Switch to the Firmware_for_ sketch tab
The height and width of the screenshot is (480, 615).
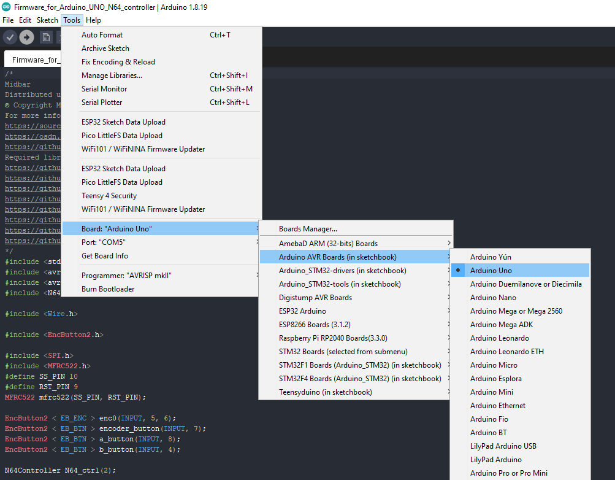tap(33, 60)
